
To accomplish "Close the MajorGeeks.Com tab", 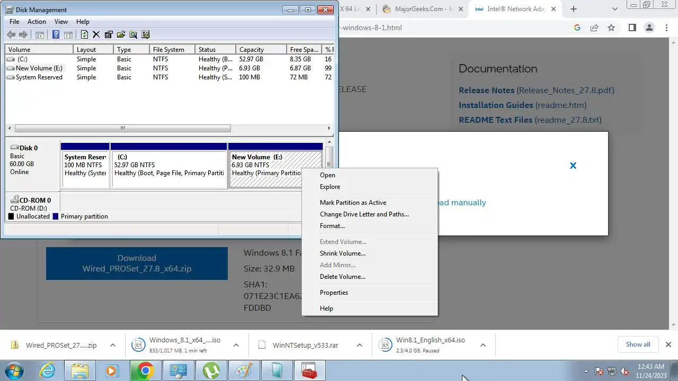I will click(x=460, y=9).
